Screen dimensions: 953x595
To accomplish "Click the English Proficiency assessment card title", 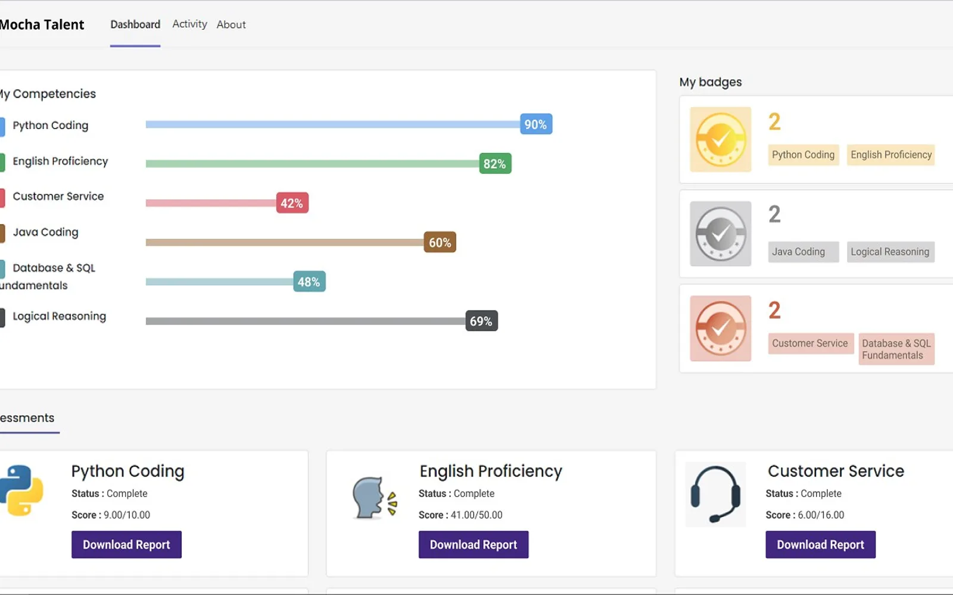I will coord(491,471).
